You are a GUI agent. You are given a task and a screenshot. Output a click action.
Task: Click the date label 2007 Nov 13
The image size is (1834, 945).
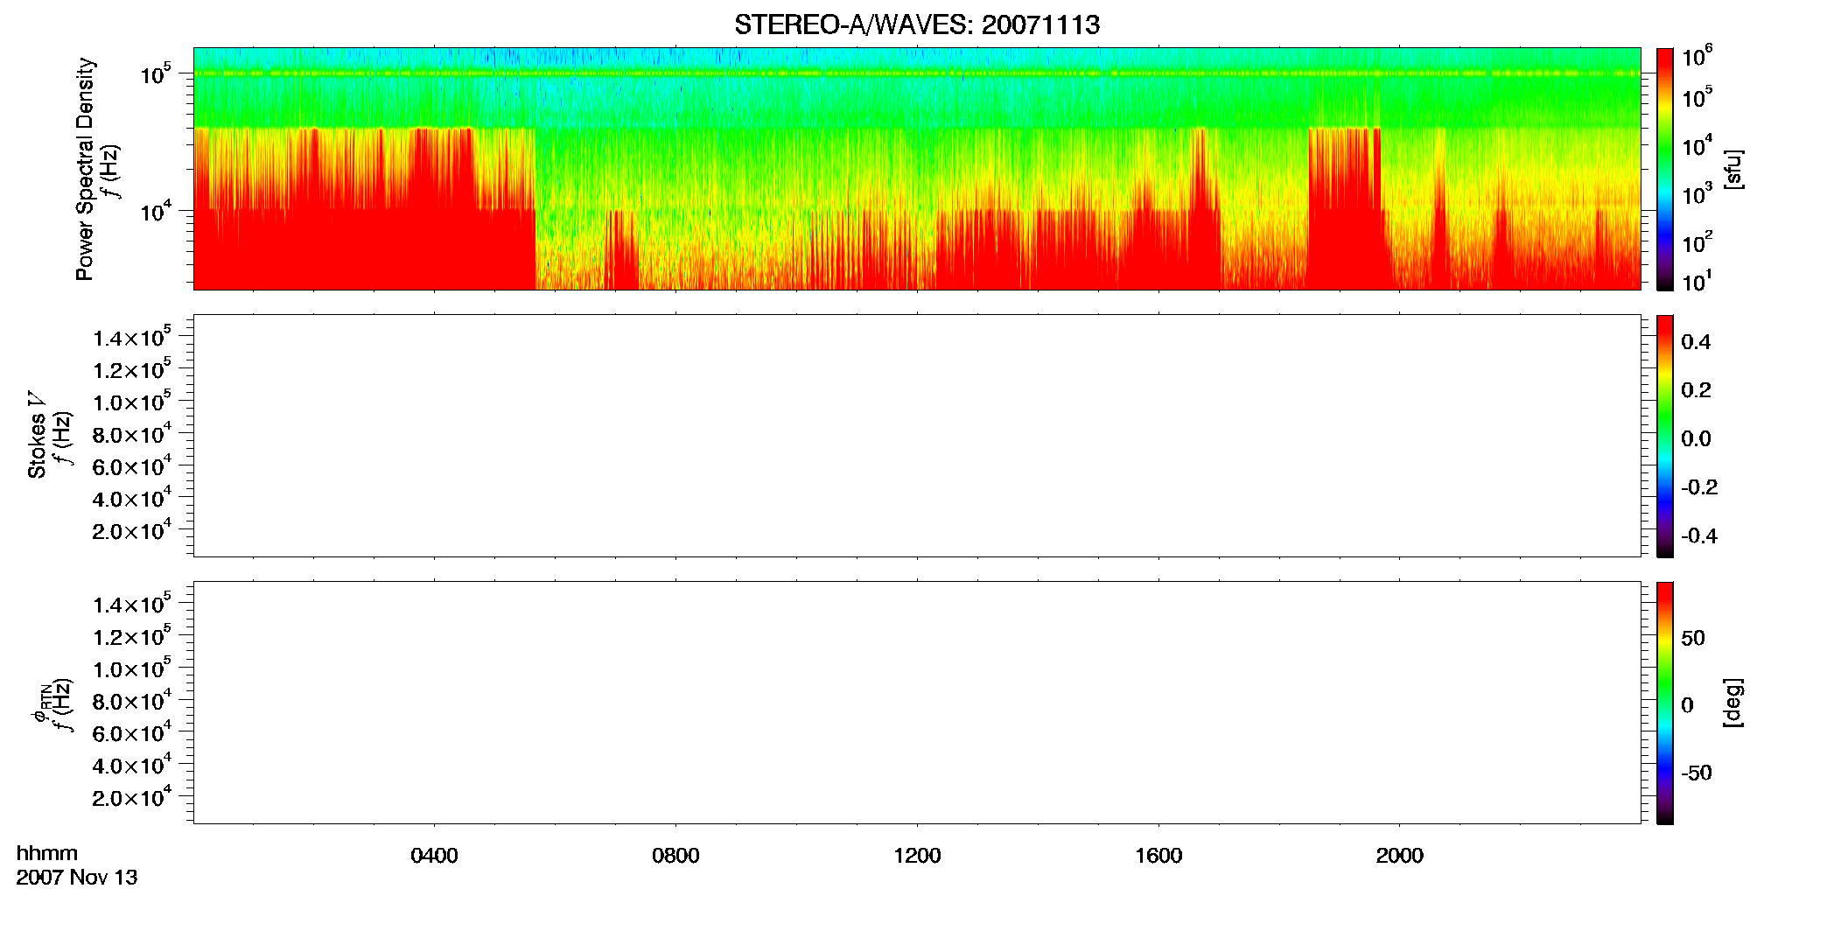tap(77, 878)
